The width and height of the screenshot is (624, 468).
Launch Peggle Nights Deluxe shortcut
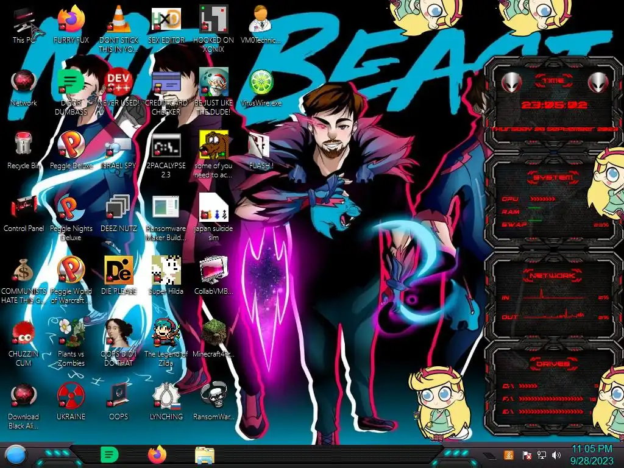pos(71,218)
